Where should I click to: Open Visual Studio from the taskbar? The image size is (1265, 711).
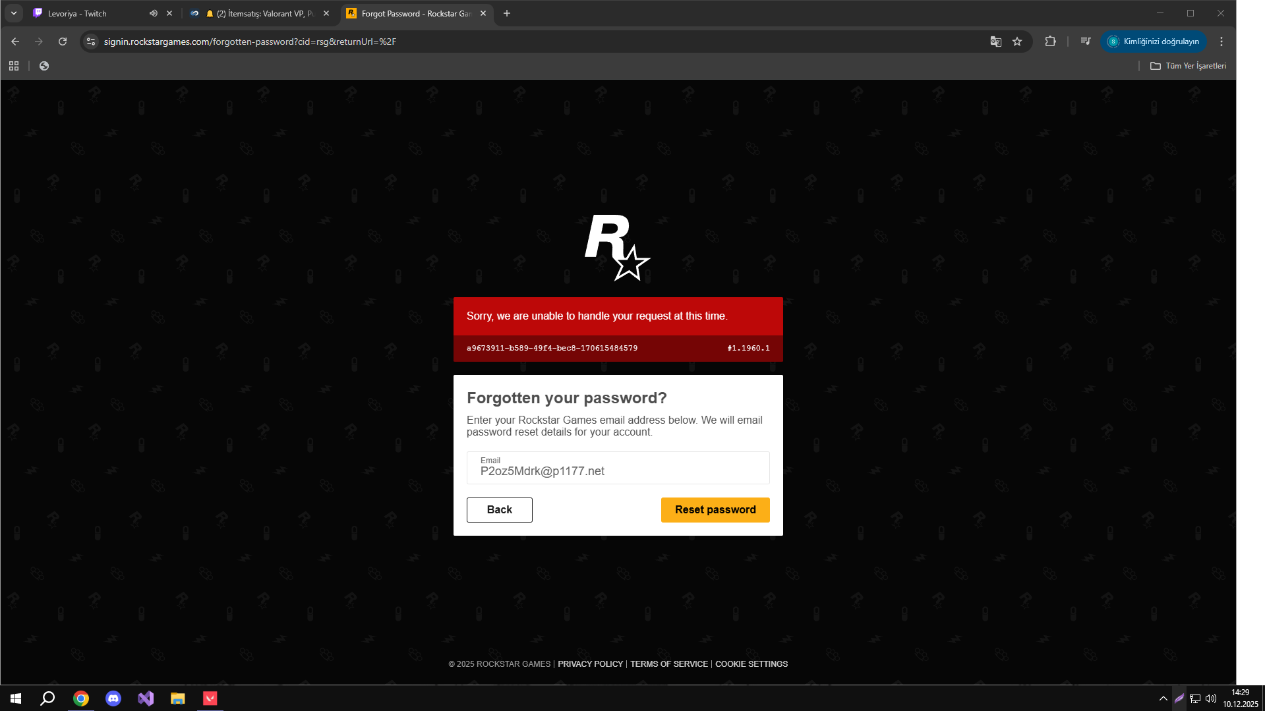click(146, 698)
